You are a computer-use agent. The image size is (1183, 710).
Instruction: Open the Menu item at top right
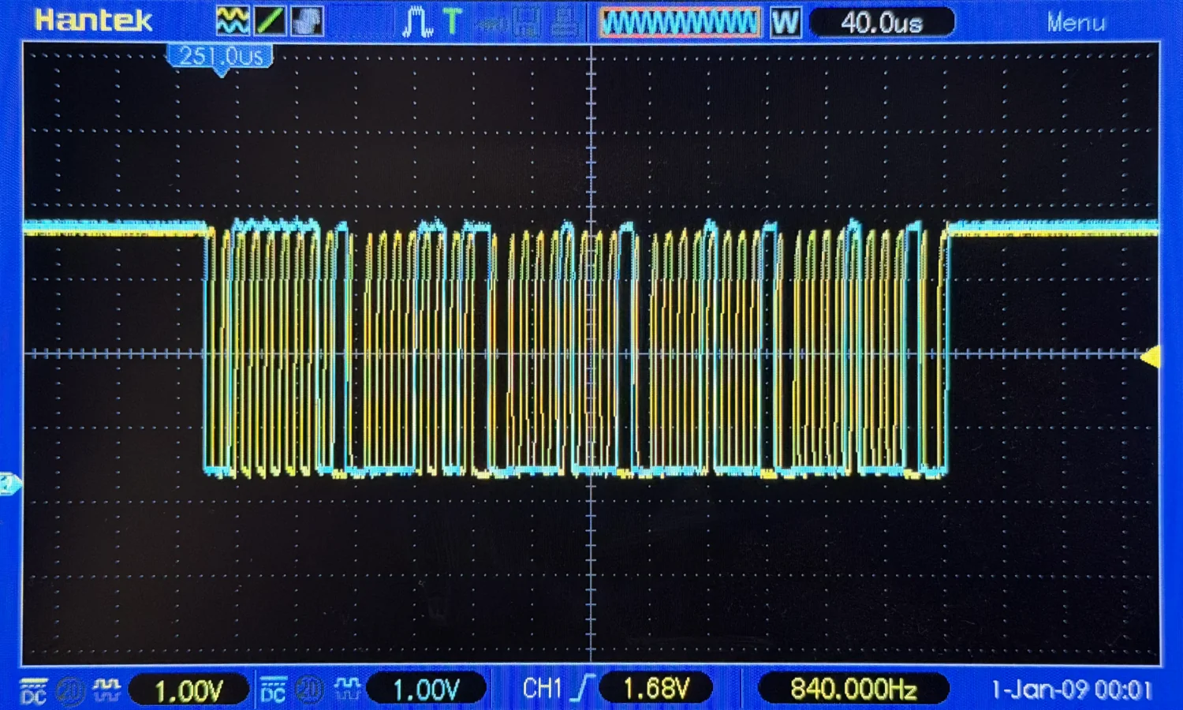click(x=1076, y=22)
